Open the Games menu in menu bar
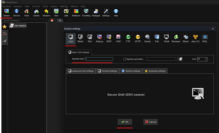 (54, 6)
